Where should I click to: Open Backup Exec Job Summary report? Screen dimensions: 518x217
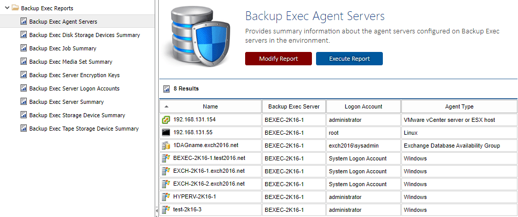[63, 48]
